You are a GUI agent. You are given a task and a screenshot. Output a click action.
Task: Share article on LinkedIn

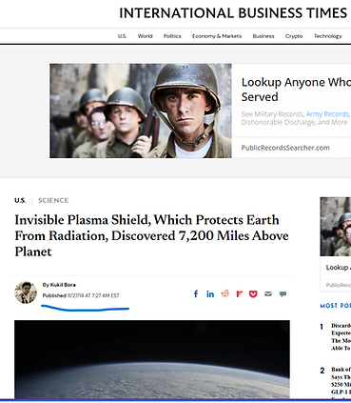pyautogui.click(x=210, y=294)
